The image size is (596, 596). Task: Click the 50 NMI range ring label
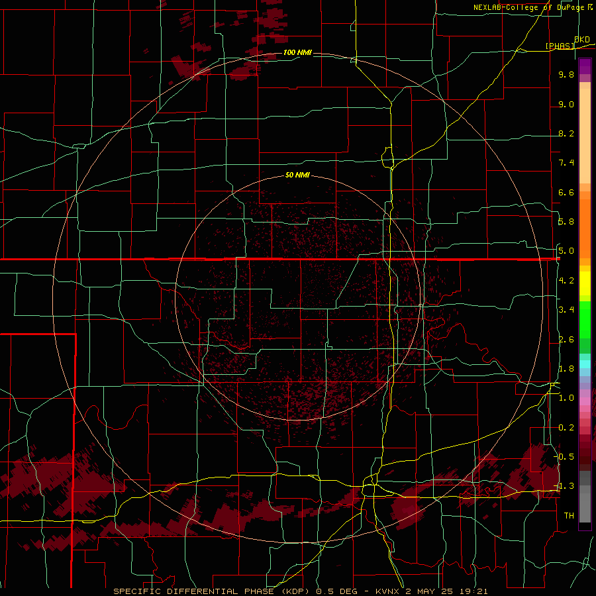[x=297, y=175]
